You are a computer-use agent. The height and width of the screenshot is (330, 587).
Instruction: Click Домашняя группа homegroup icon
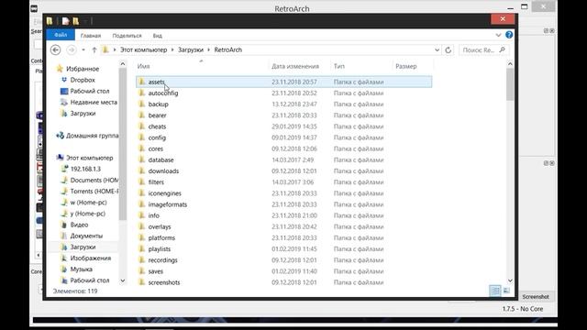tap(60, 136)
